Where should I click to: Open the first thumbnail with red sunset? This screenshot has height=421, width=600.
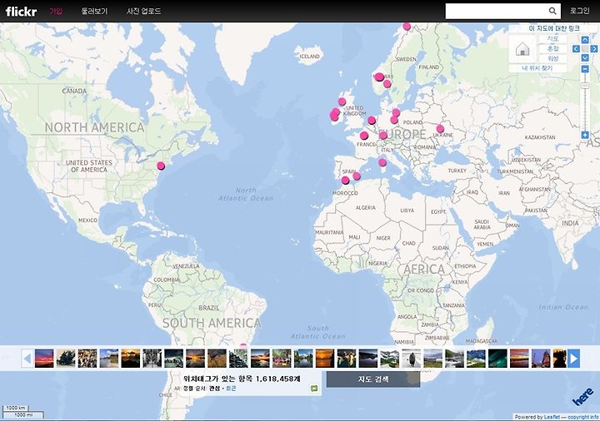[44, 359]
